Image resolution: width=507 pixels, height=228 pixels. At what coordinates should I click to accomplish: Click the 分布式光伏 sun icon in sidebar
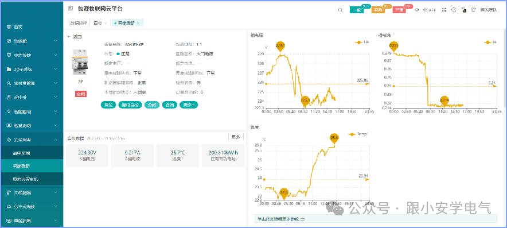pos(9,207)
